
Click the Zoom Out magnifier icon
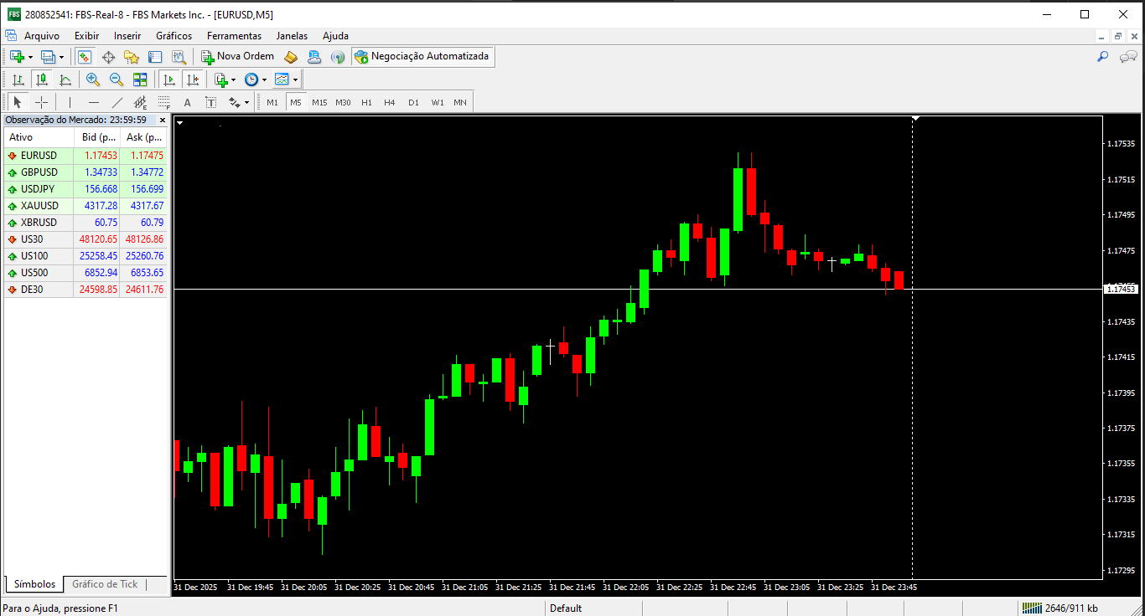117,80
